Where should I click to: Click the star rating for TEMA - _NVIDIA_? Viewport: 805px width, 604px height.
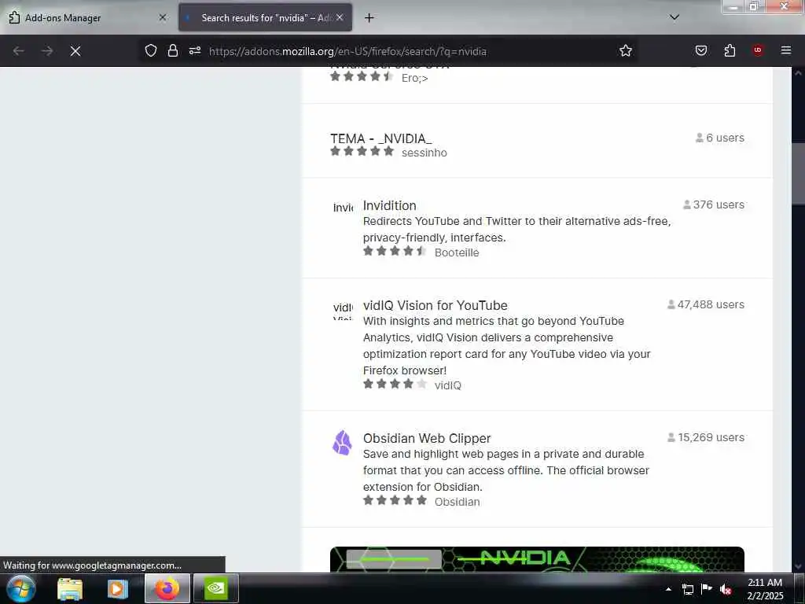[x=362, y=151]
